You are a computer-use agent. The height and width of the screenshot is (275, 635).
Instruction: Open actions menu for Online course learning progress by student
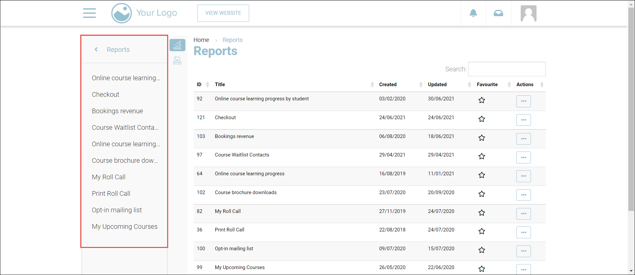tap(523, 101)
